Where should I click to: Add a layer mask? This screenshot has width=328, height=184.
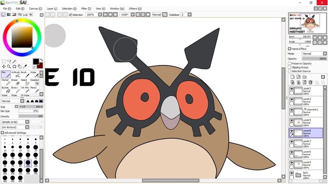(323, 77)
